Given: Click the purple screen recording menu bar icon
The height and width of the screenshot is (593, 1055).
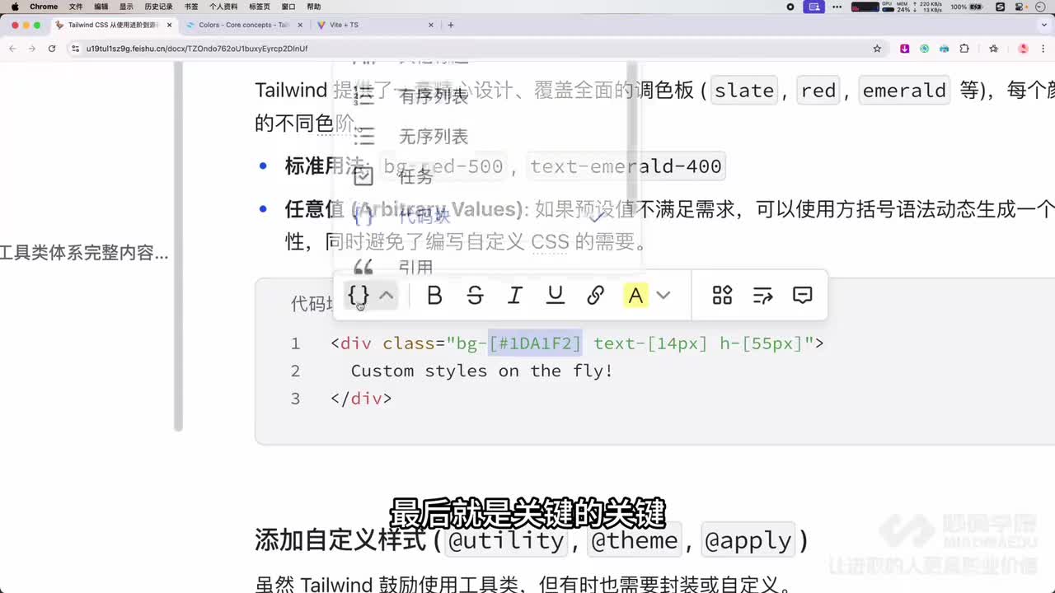Looking at the screenshot, I should pyautogui.click(x=814, y=7).
